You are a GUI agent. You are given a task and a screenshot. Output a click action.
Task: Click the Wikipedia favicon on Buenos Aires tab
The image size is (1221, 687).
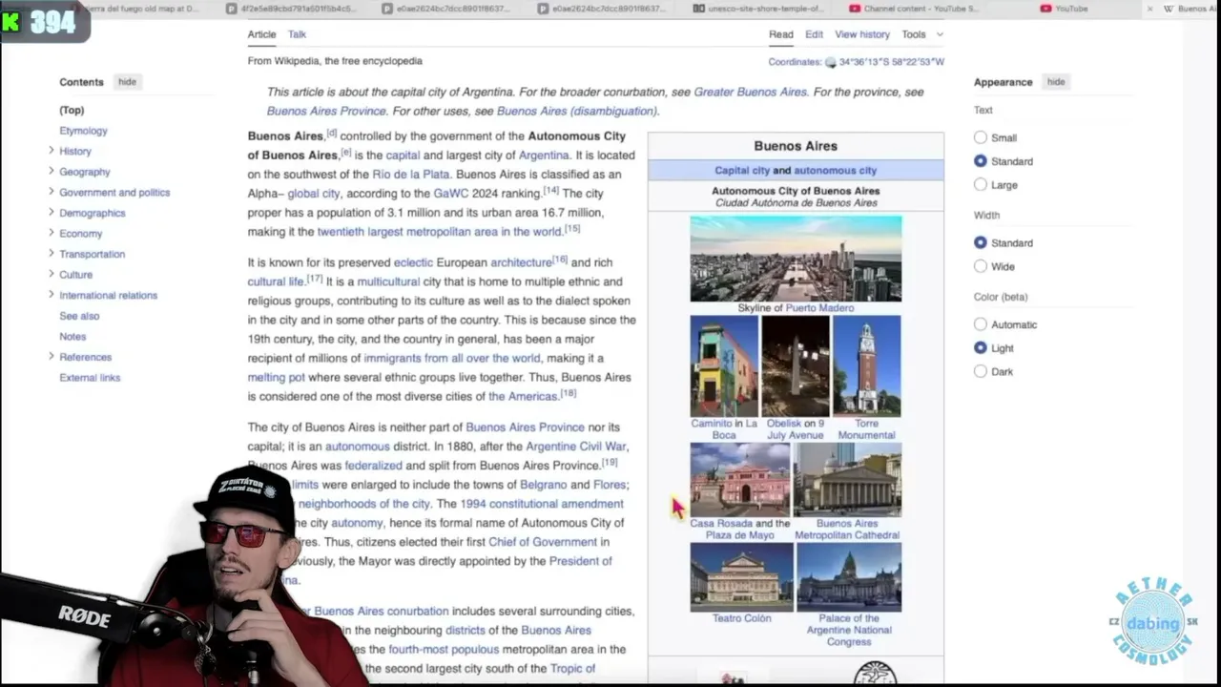1169,9
